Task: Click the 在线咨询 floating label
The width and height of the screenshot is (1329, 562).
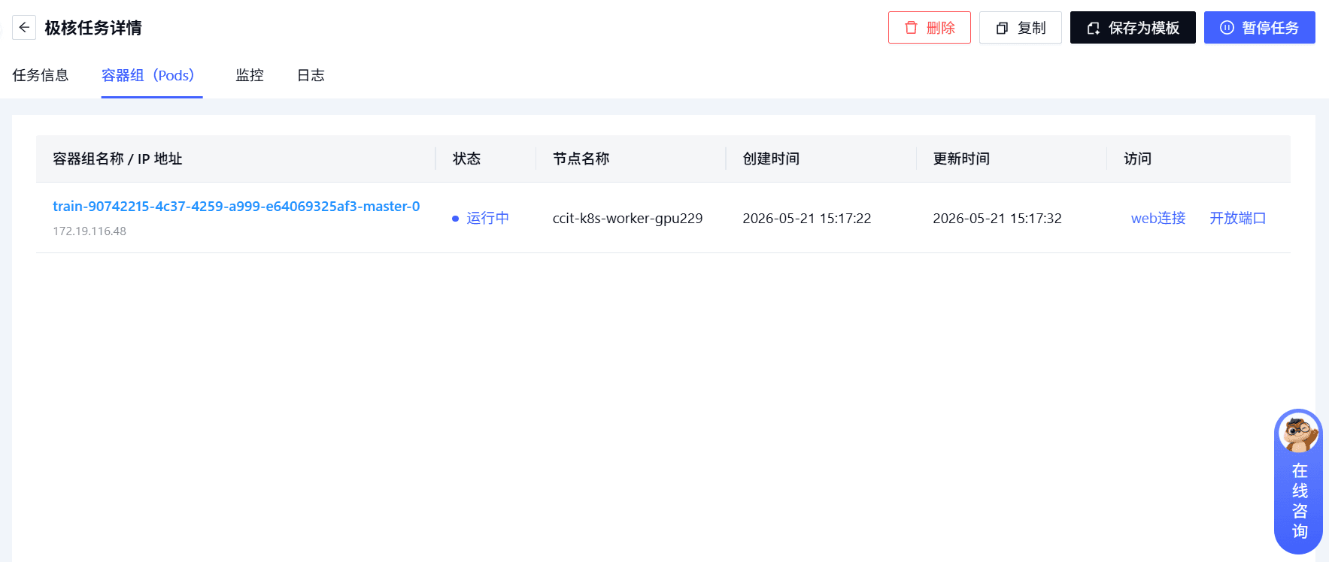Action: point(1300,501)
